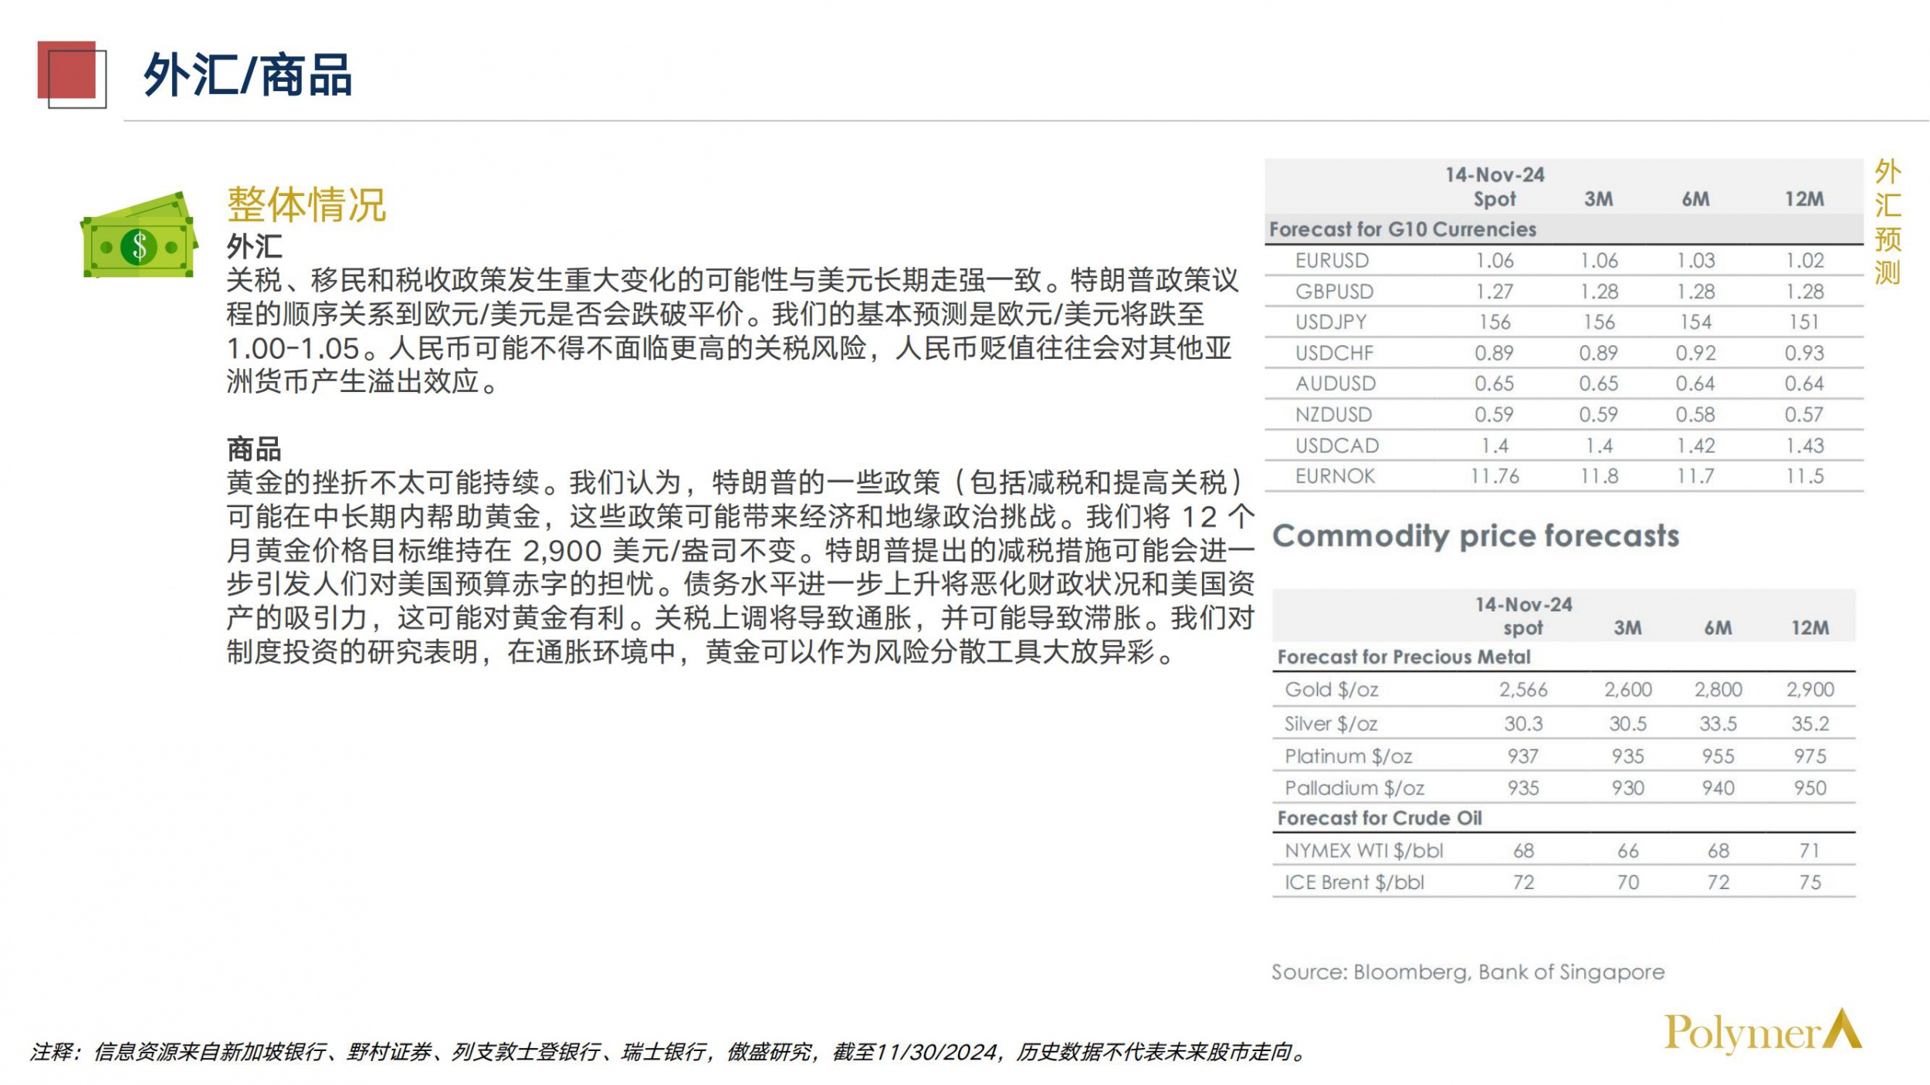This screenshot has height=1085, width=1930.
Task: Click the Forecast for G10 Currencies header
Action: (x=1402, y=229)
